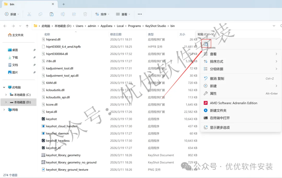Click the paste icon in context menu
Viewport: 282px width, 178px height.
[206, 44]
